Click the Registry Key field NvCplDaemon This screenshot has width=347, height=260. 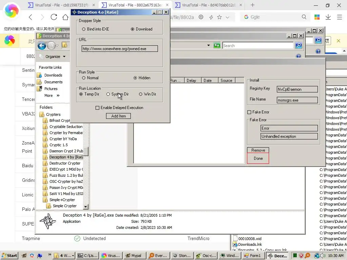pos(297,89)
